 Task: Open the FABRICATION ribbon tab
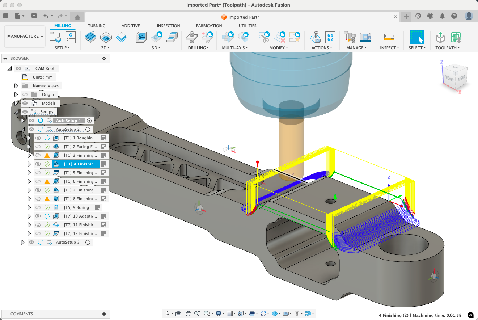[x=209, y=26]
